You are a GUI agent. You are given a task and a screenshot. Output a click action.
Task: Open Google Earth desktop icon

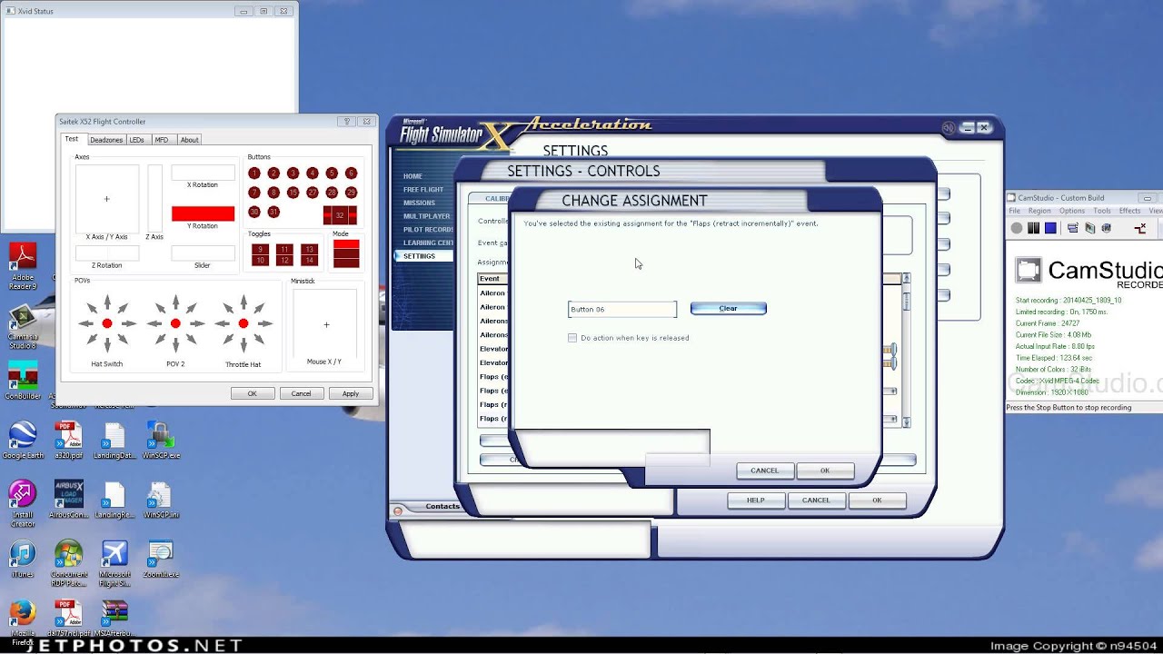[x=23, y=441]
